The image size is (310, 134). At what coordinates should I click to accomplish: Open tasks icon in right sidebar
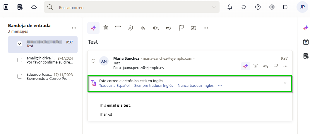[x=306, y=56]
